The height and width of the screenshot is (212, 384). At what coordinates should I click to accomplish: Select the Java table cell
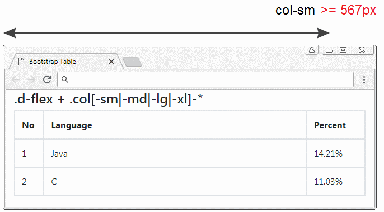pyautogui.click(x=175, y=153)
